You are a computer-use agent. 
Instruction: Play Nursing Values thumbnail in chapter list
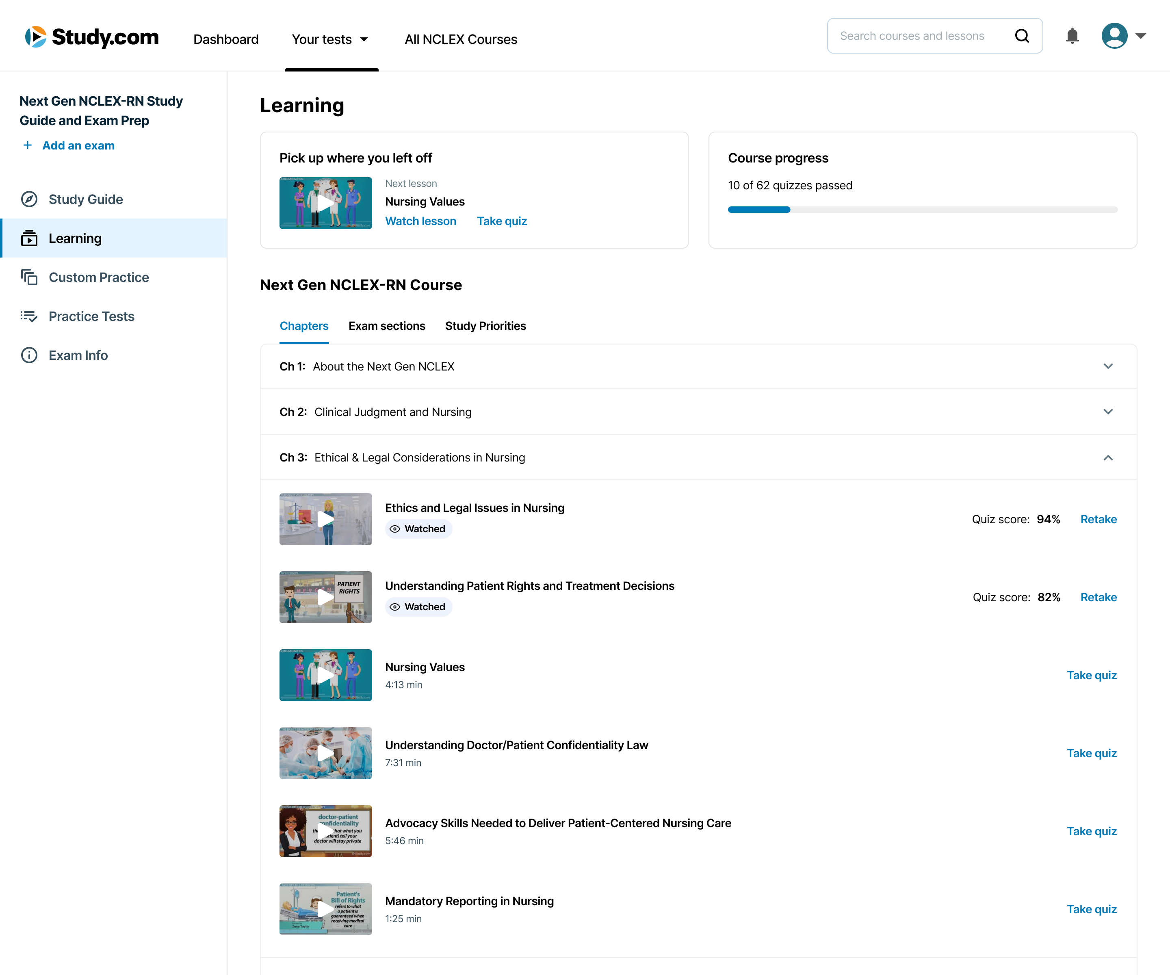325,675
